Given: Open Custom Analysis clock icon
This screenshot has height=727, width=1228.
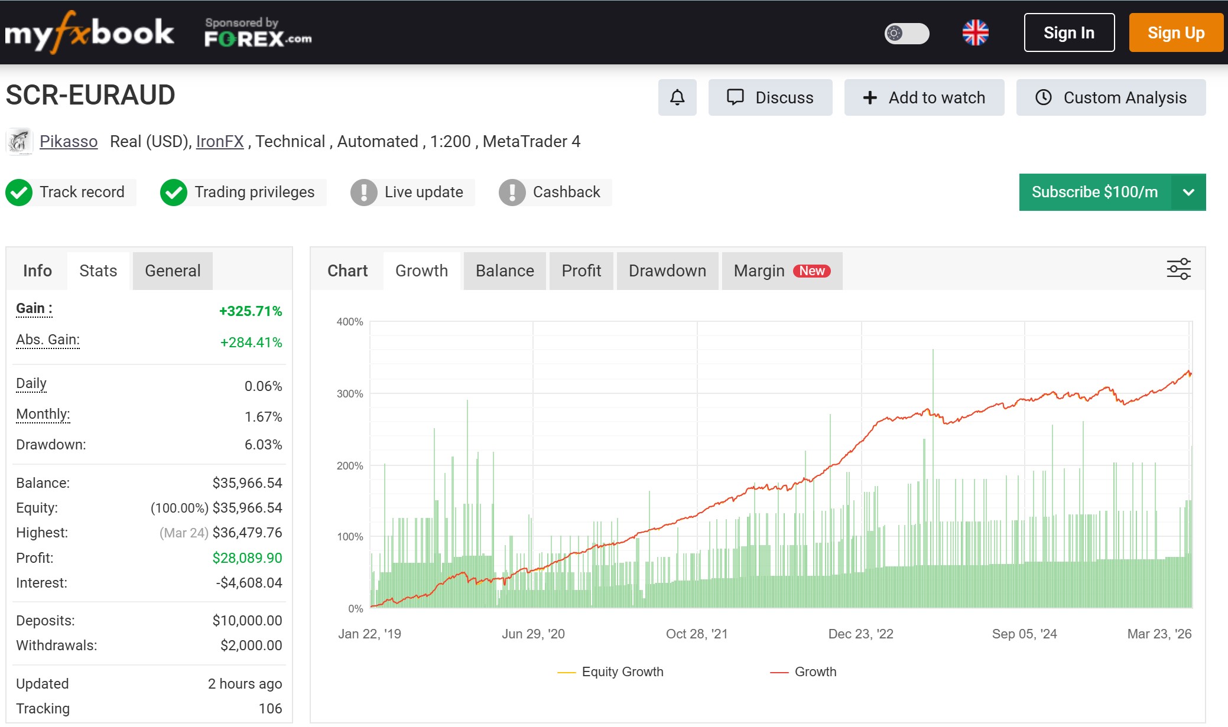Looking at the screenshot, I should click(x=1044, y=97).
